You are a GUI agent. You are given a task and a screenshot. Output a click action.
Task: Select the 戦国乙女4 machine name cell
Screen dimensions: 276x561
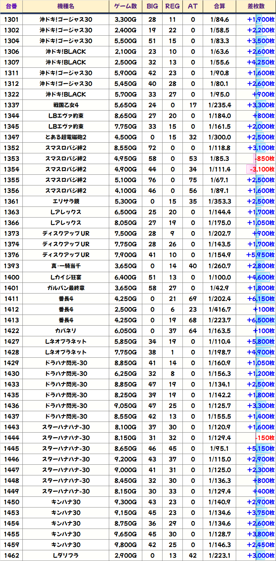tap(66, 105)
